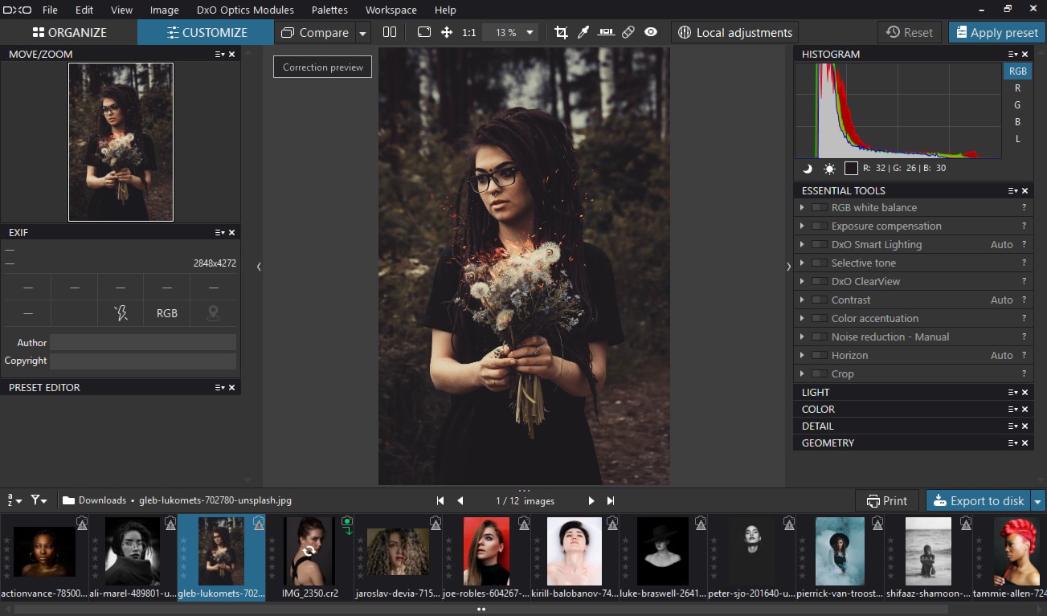Select the white balance eyedropper tool
The width and height of the screenshot is (1047, 616).
coord(583,32)
